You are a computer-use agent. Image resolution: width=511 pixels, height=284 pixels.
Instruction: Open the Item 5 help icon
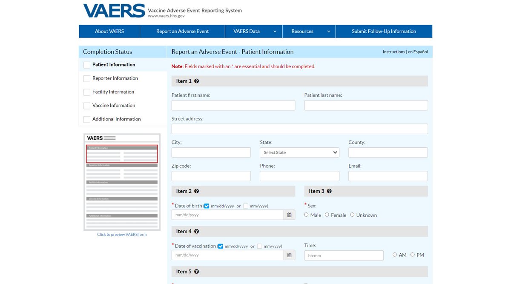pos(196,271)
